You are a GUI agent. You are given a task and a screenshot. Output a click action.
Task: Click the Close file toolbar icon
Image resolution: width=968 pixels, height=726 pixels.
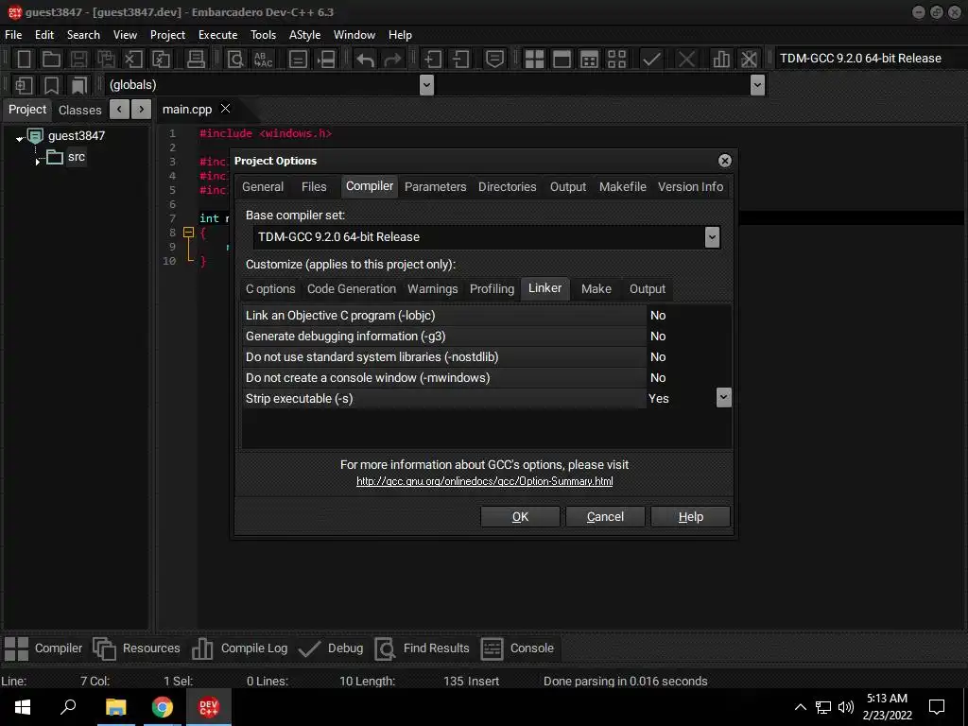(x=133, y=60)
